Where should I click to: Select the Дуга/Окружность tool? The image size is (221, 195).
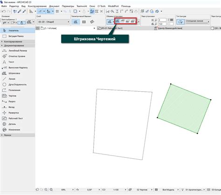pyautogui.click(x=17, y=85)
